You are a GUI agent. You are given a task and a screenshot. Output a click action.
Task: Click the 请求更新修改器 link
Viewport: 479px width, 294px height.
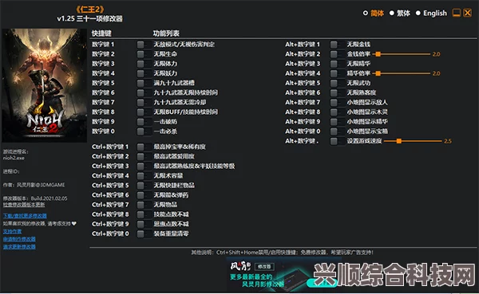(x=19, y=247)
